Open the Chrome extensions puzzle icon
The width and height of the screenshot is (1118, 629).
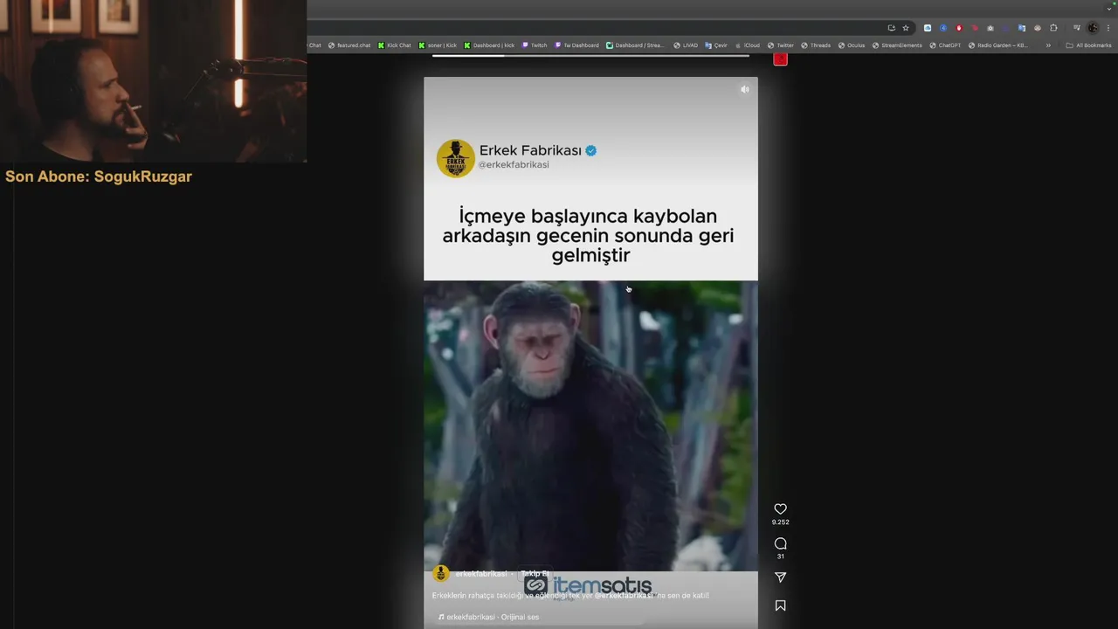1053,28
